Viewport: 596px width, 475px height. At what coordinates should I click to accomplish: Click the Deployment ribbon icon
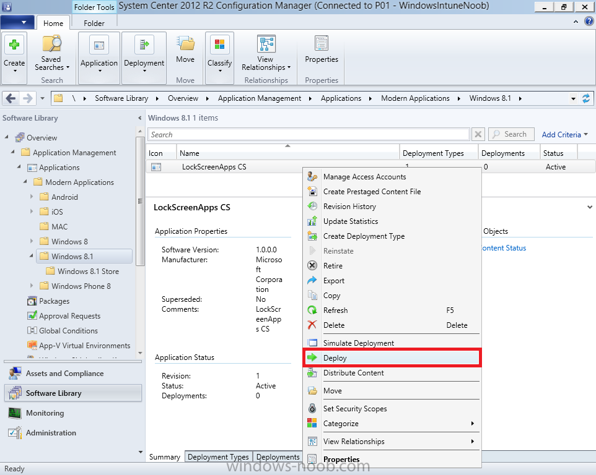(x=144, y=45)
